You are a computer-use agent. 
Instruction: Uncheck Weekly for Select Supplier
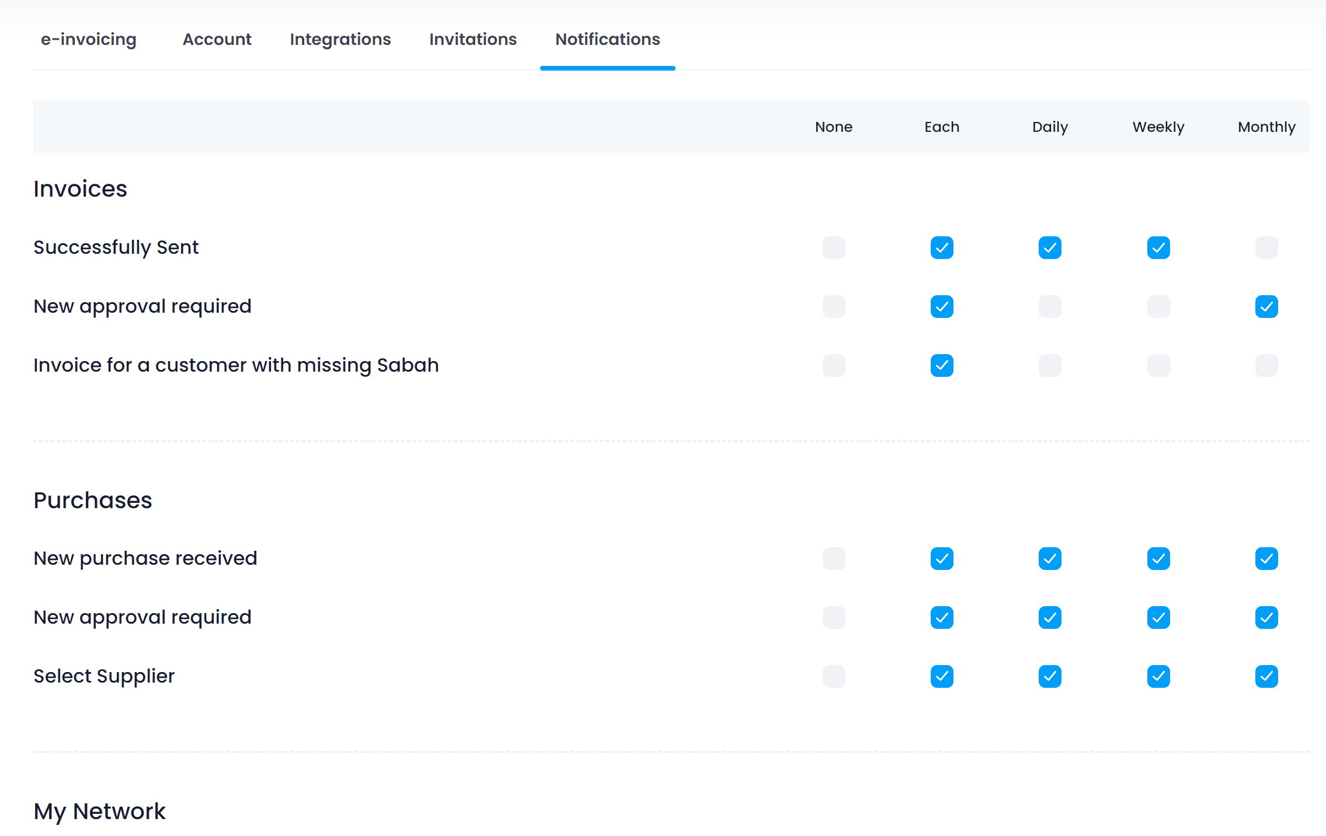1158,677
